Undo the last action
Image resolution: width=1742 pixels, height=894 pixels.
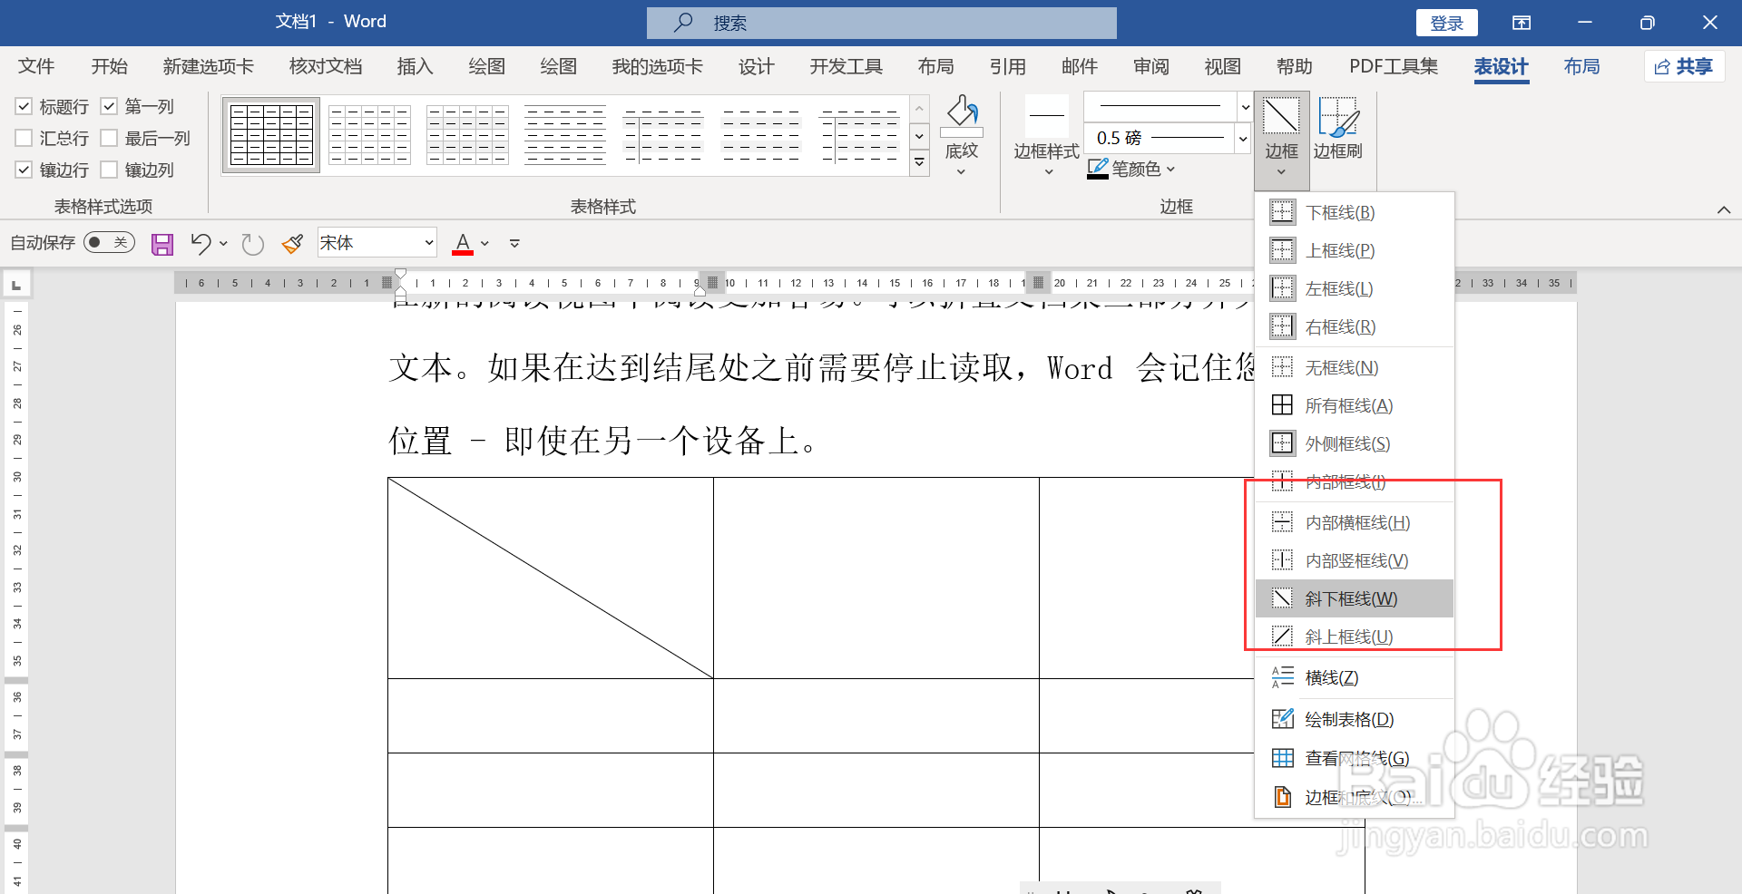pos(201,243)
